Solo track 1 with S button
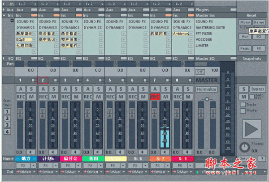Viewport: 269px width, 182px height. point(31,89)
